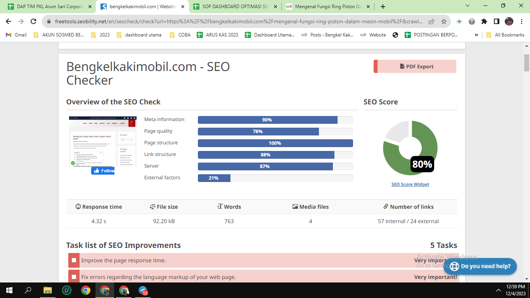Click the browser forward arrow
This screenshot has width=530, height=298.
(21, 21)
